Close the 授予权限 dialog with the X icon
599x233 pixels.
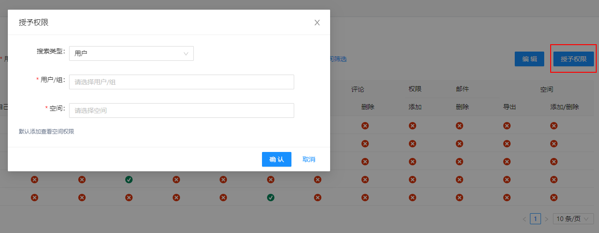tap(317, 23)
